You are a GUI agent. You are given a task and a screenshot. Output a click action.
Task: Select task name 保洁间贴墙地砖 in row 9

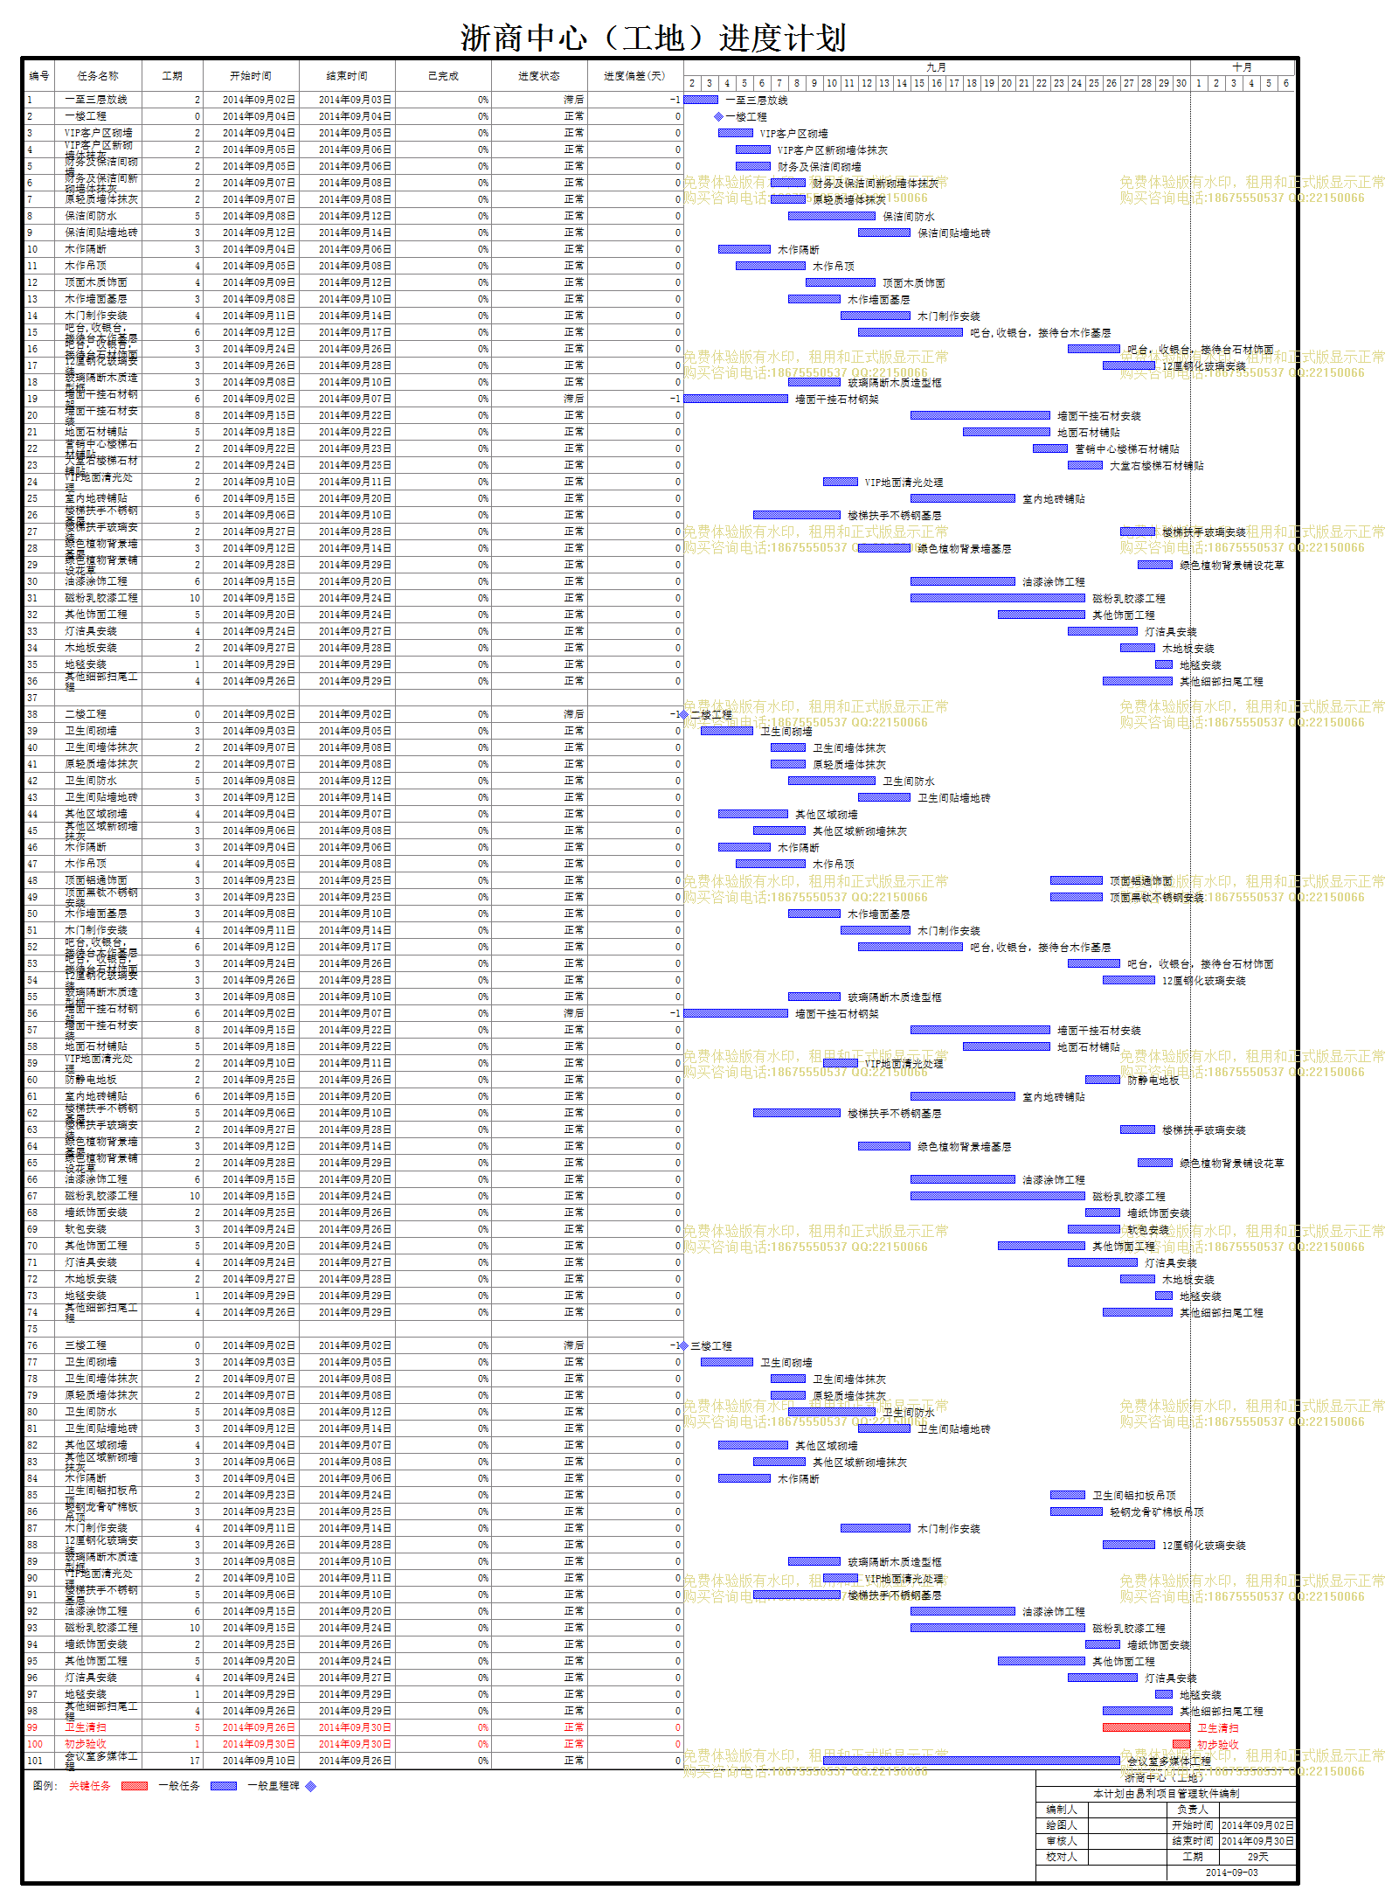tap(101, 233)
